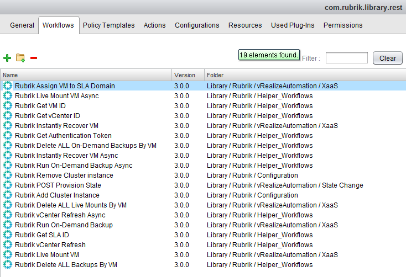This screenshot has width=406, height=277.
Task: Open the Permissions tab
Action: coord(343,25)
